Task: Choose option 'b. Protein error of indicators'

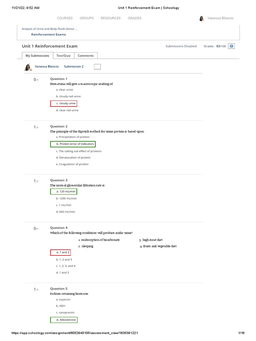Action: pyautogui.click(x=73, y=144)
